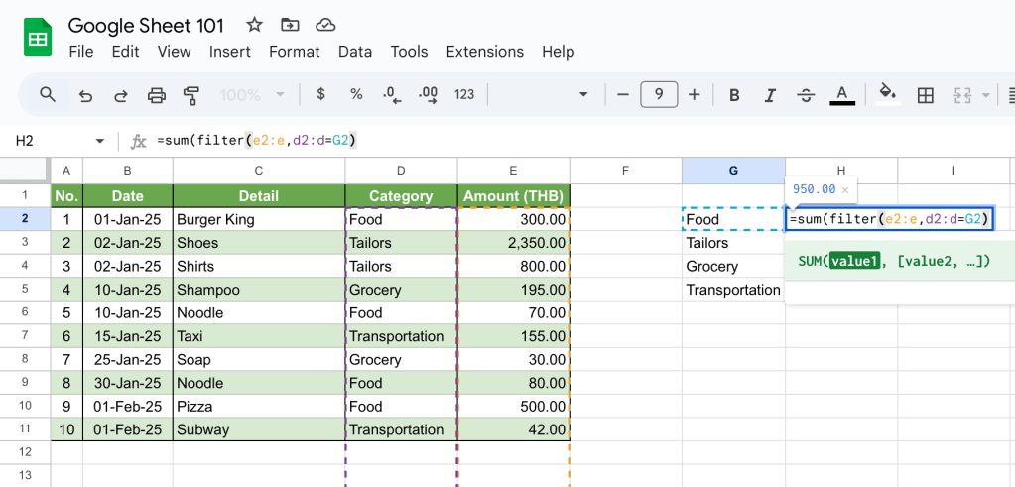Select row 5 header
Image resolution: width=1015 pixels, height=487 pixels.
pos(25,290)
